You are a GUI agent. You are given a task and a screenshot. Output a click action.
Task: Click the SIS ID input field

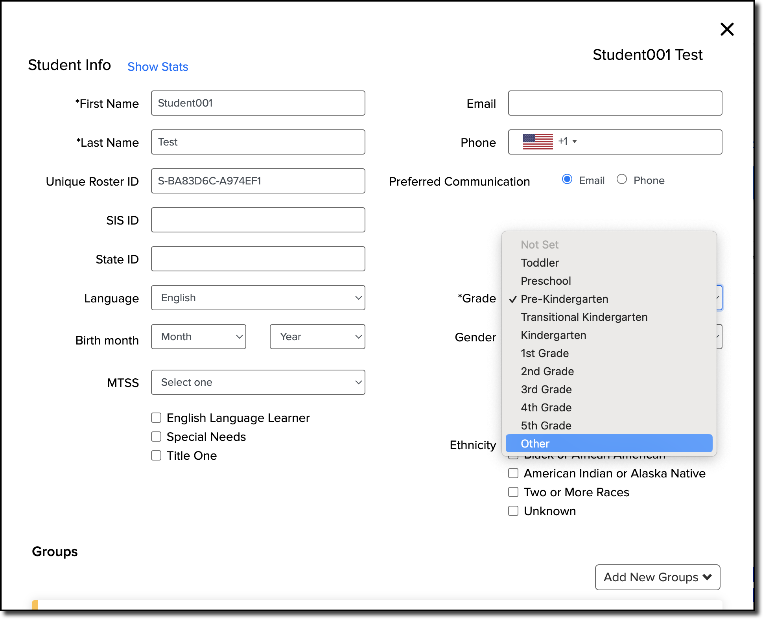point(258,220)
